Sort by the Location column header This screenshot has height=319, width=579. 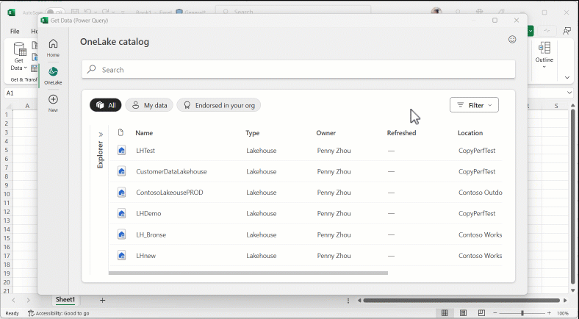(x=470, y=133)
